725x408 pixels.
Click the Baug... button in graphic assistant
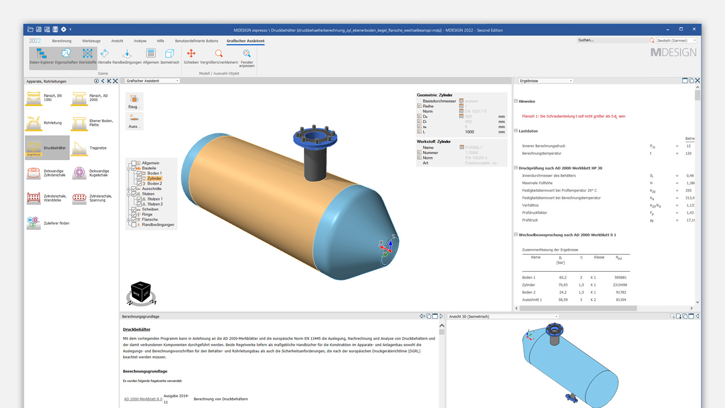point(134,101)
